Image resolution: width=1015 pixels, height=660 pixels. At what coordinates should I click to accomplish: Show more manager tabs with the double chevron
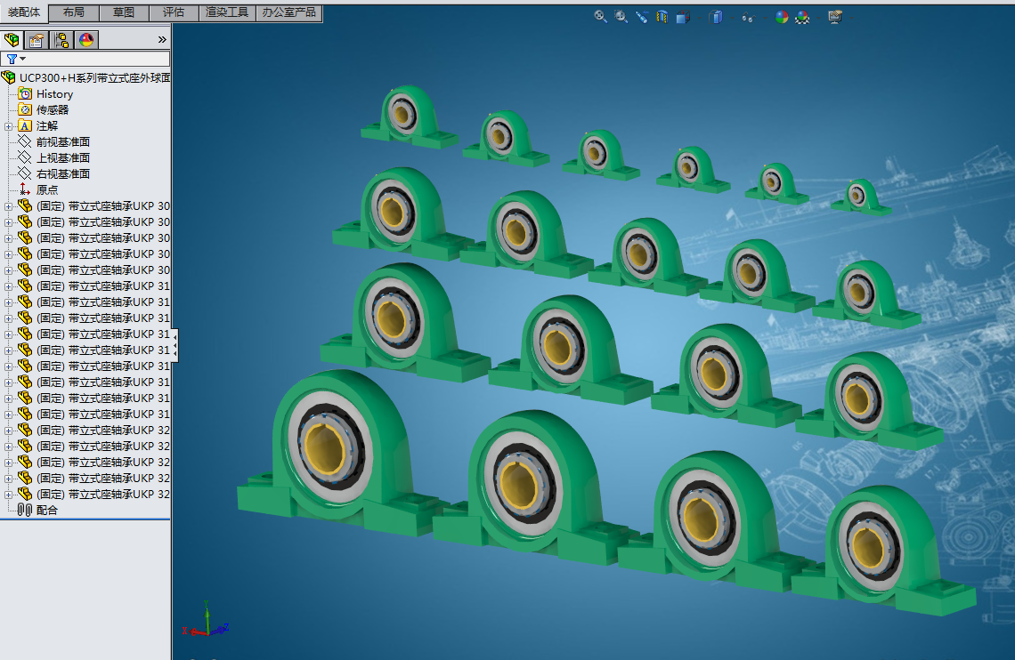pyautogui.click(x=162, y=40)
